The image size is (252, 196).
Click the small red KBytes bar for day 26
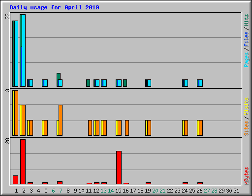coord(200,183)
